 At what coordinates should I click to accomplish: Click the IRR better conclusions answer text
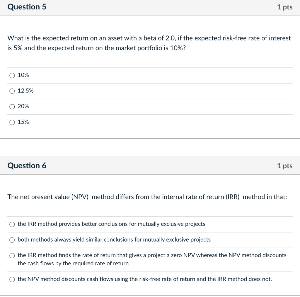(x=111, y=224)
